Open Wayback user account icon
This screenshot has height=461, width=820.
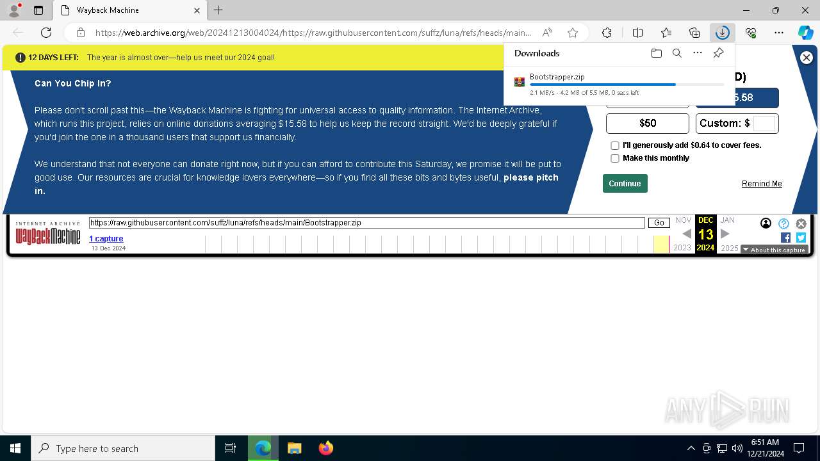point(766,223)
